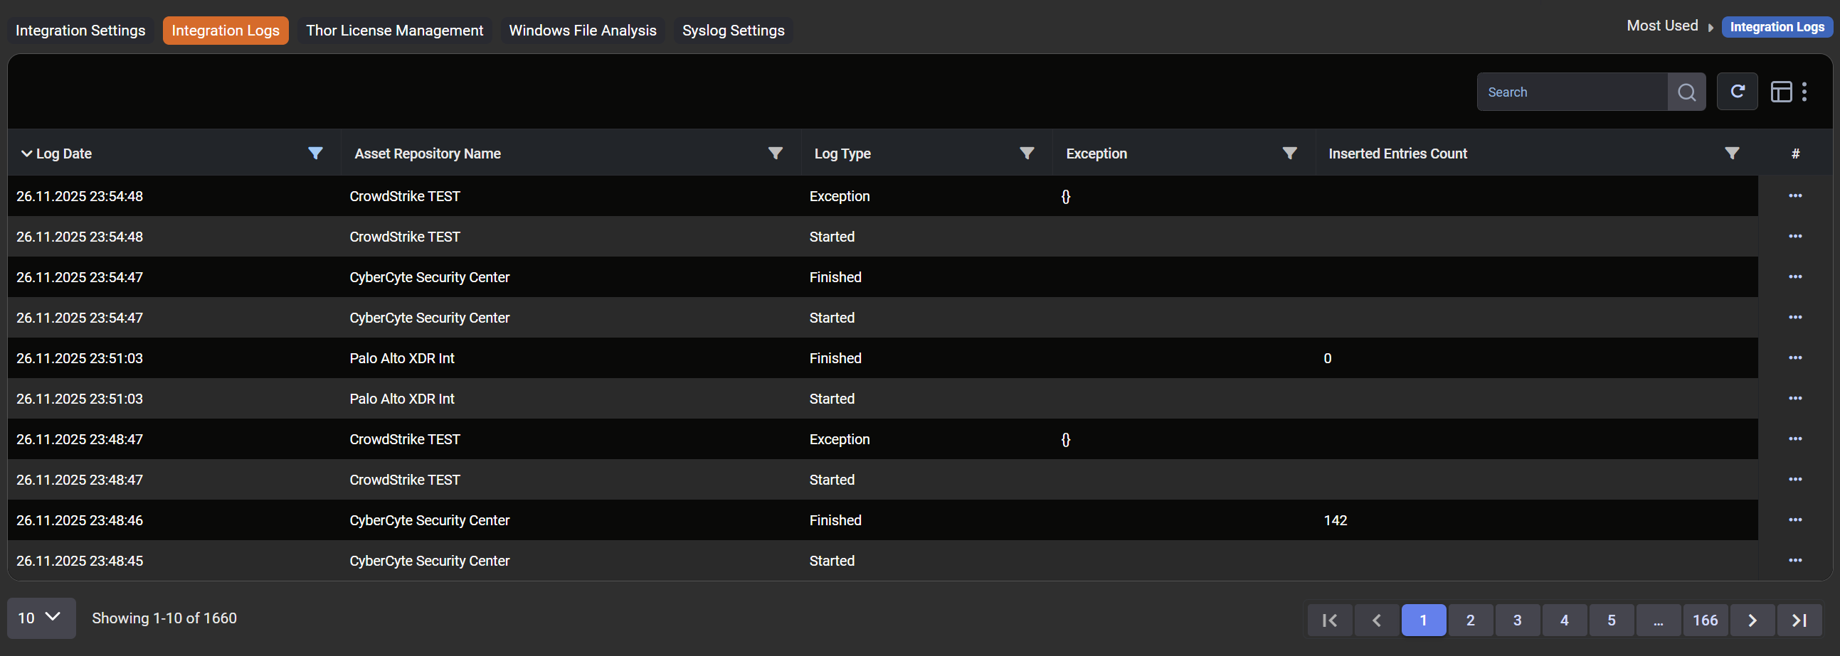This screenshot has height=656, width=1840.
Task: Expand the rows-per-page dropdown
Action: pyautogui.click(x=41, y=618)
